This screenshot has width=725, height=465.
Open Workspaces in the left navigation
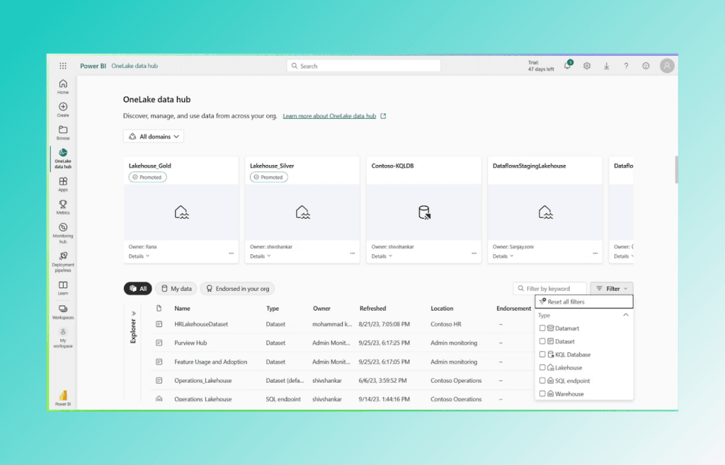(x=63, y=312)
